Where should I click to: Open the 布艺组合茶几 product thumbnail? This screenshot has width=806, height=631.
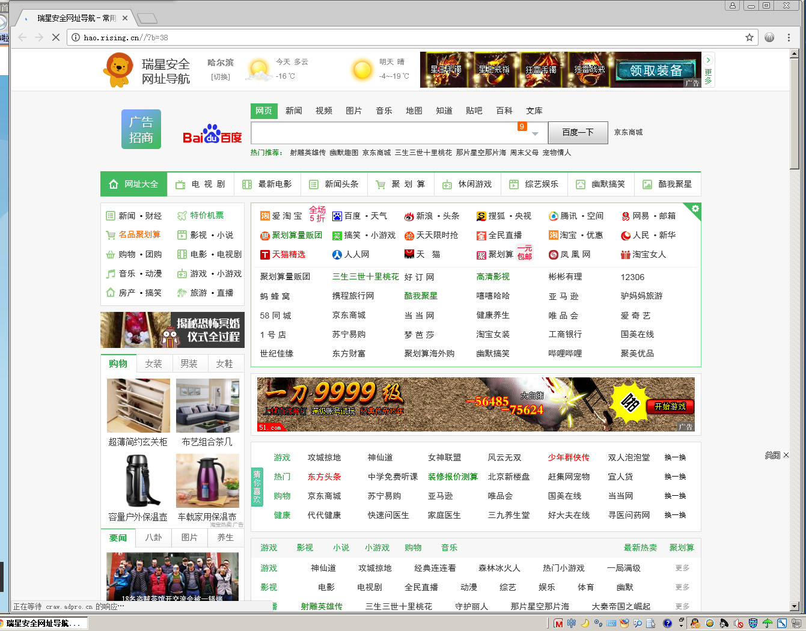pyautogui.click(x=207, y=406)
